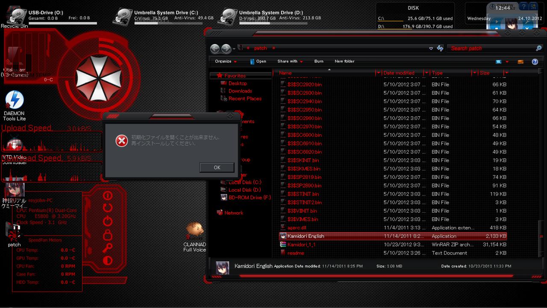The image size is (547, 308).
Task: Open the change view dropdown arrow
Action: click(507, 62)
